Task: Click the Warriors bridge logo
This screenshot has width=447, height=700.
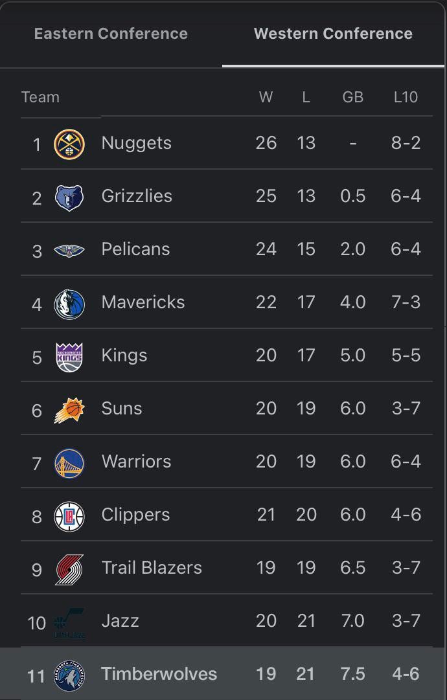Action: 69,462
